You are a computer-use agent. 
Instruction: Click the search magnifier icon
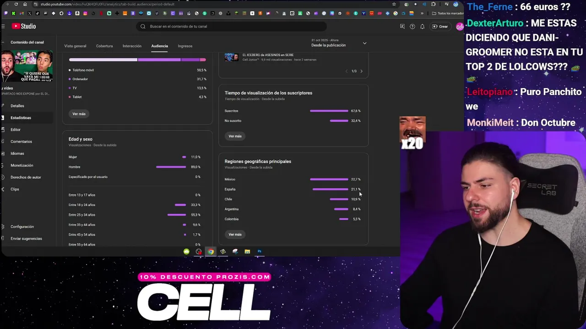(x=143, y=27)
